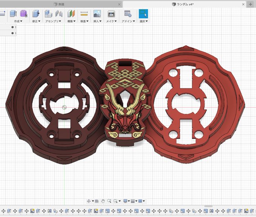
Task: Select the Zoom magnifier tool
Action: pyautogui.click(x=109, y=201)
